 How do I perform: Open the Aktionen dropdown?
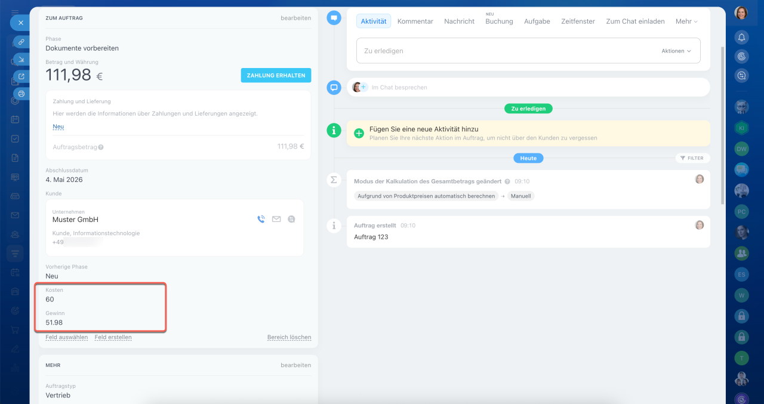point(676,51)
